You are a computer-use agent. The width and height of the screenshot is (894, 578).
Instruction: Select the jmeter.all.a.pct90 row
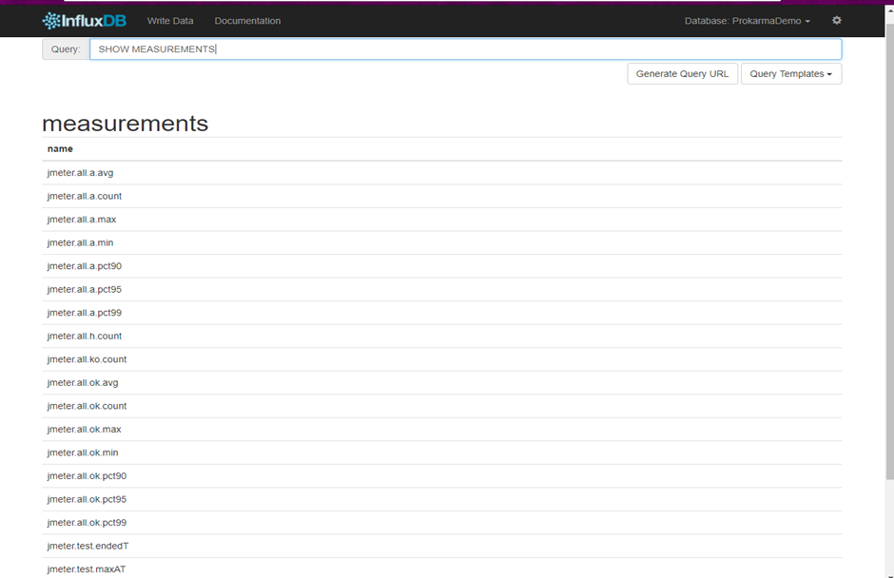click(x=442, y=266)
